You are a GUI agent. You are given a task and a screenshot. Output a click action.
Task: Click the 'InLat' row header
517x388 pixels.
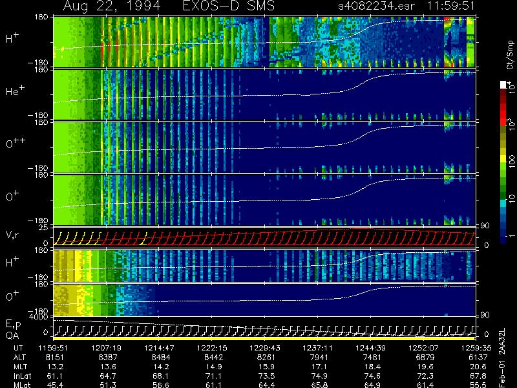pos(23,376)
